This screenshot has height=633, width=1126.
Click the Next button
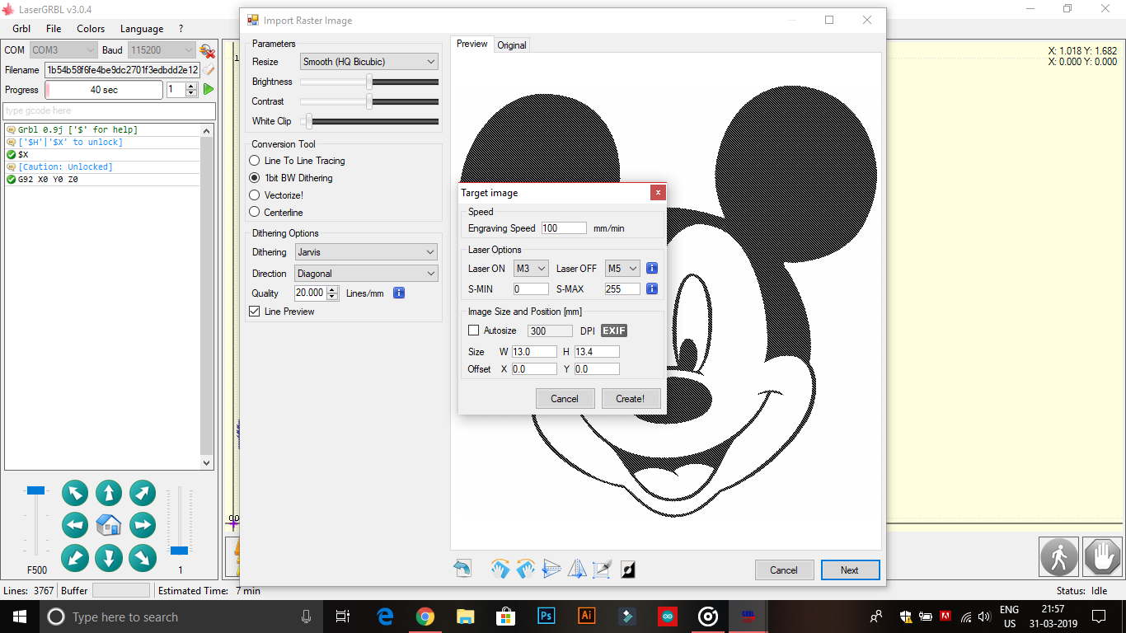click(x=850, y=570)
